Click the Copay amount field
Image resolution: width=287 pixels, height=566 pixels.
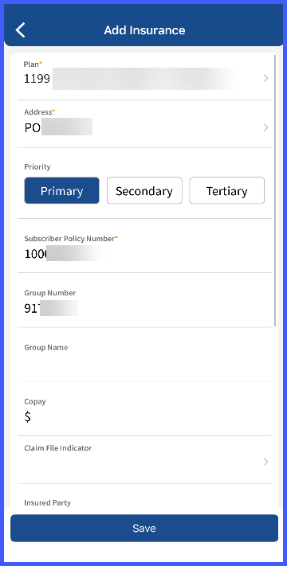144,410
